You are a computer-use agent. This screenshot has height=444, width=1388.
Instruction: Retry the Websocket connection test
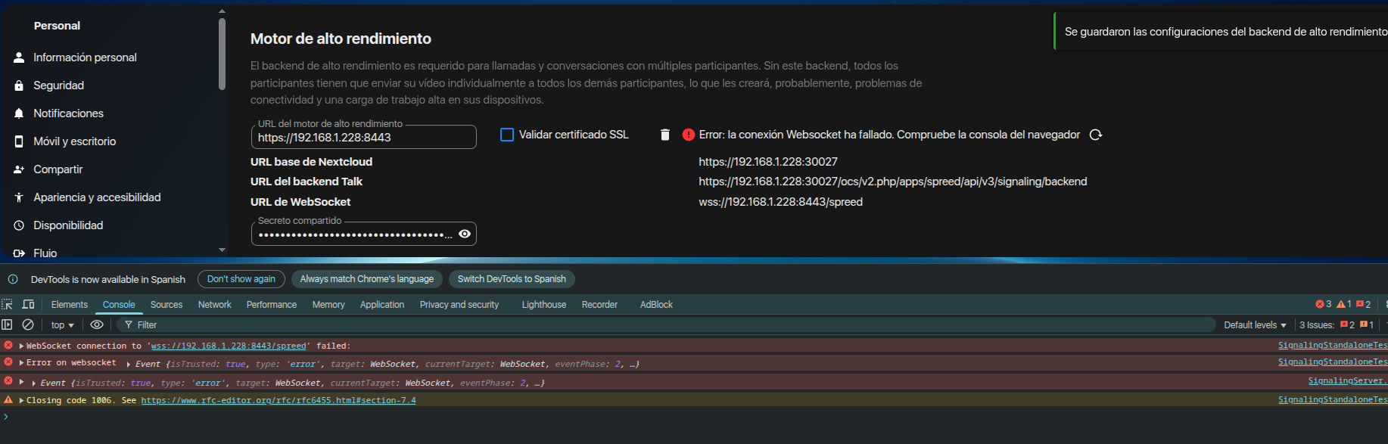click(1095, 135)
